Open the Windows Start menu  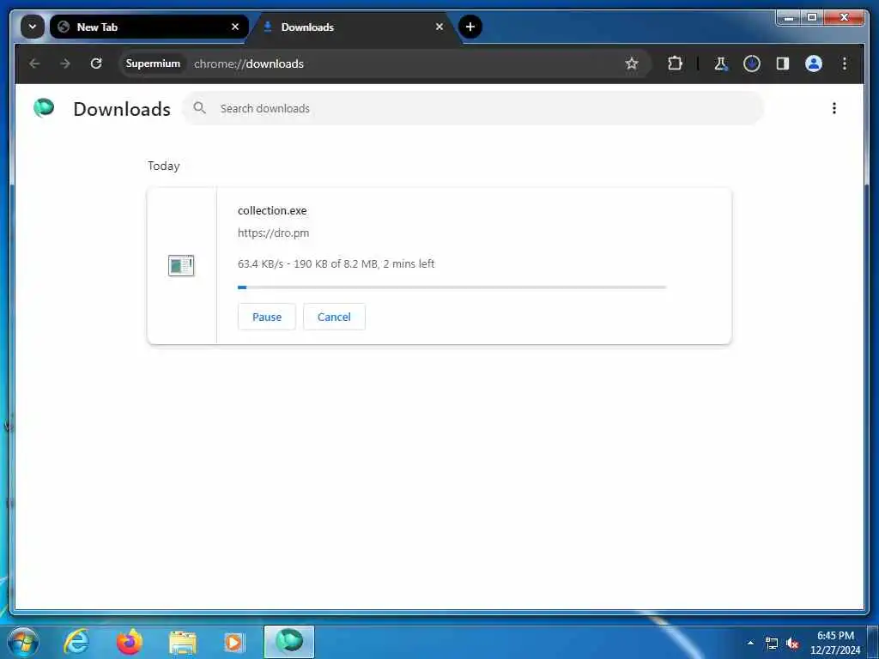[23, 642]
